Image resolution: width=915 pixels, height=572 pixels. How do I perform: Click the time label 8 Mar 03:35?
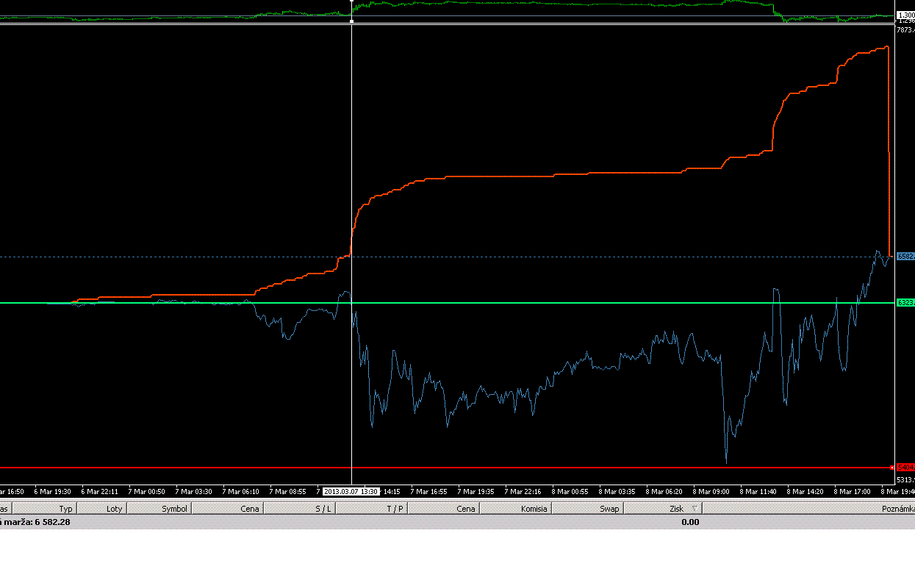617,491
